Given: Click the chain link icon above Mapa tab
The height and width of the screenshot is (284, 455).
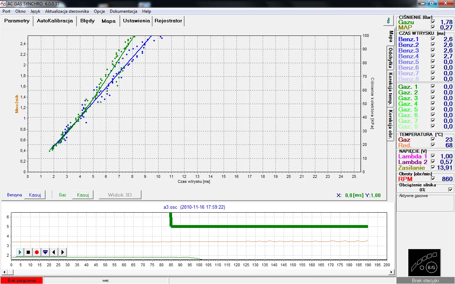Looking at the screenshot, I should 388,21.
